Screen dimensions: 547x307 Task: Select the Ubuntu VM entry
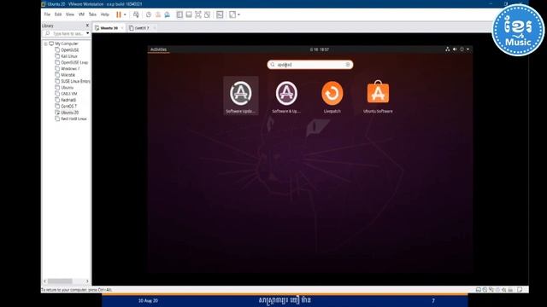tap(64, 87)
